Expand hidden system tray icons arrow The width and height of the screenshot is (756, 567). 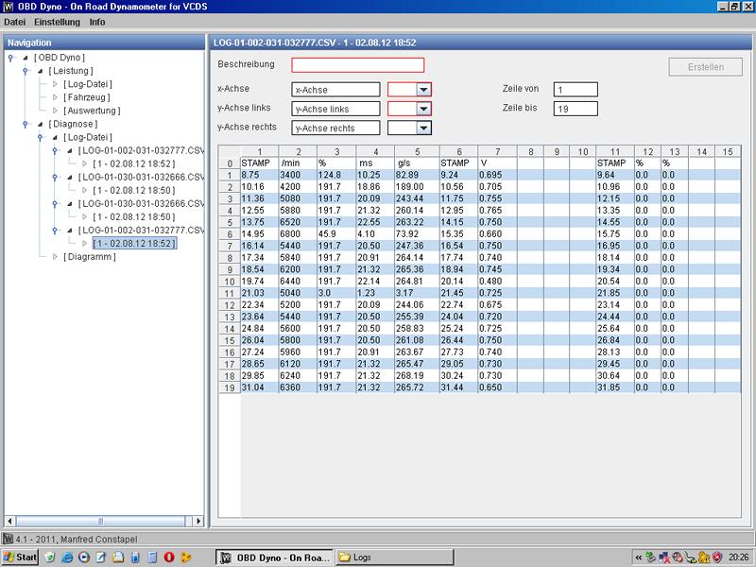click(x=639, y=558)
